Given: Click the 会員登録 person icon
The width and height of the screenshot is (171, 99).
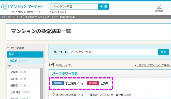Looking at the screenshot, I should click(159, 6).
